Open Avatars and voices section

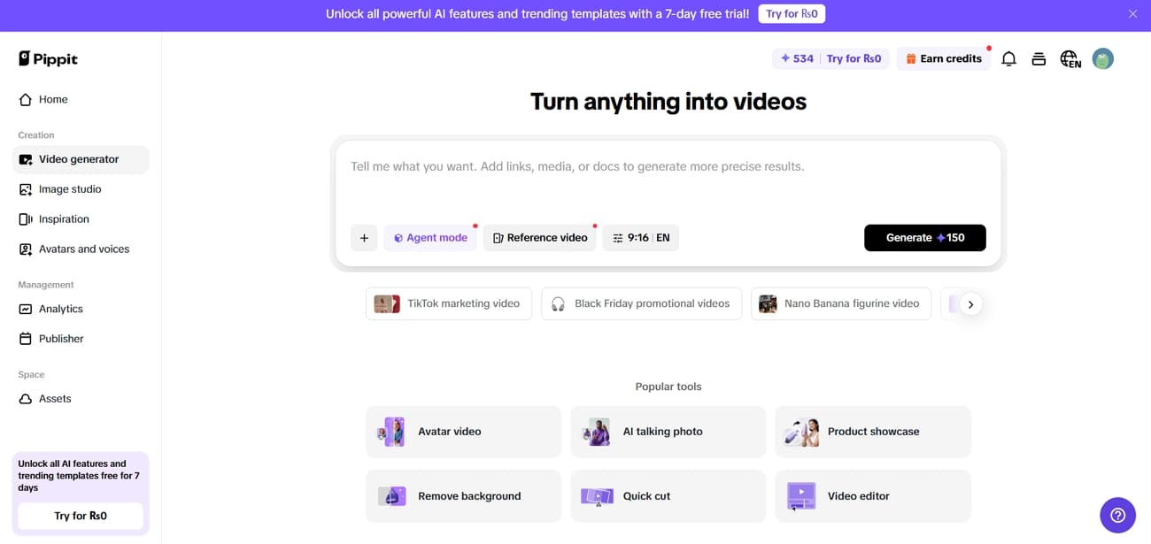[x=82, y=249]
